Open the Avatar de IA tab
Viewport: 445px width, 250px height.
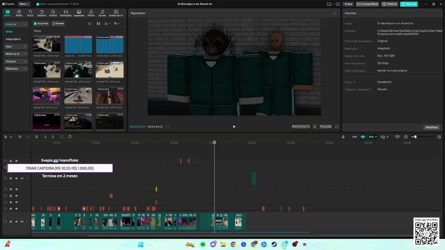pyautogui.click(x=116, y=13)
